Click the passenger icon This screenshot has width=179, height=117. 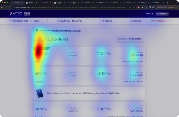coord(101,21)
